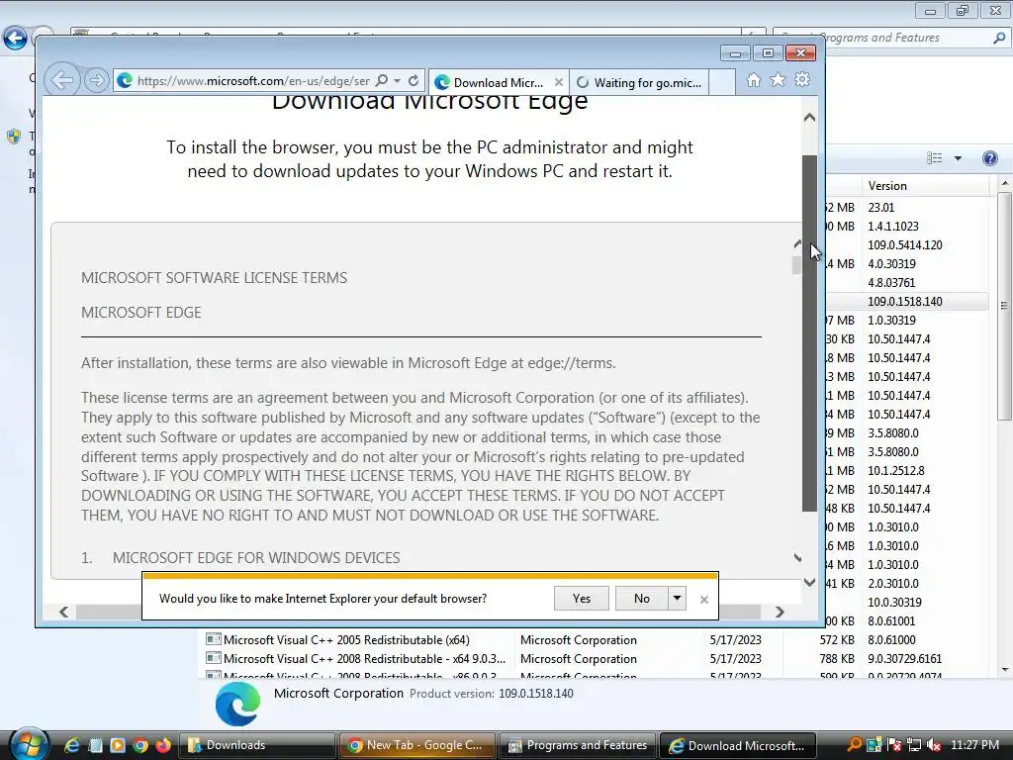This screenshot has width=1013, height=760.
Task: Dismiss the default browser notification bar
Action: click(x=704, y=600)
